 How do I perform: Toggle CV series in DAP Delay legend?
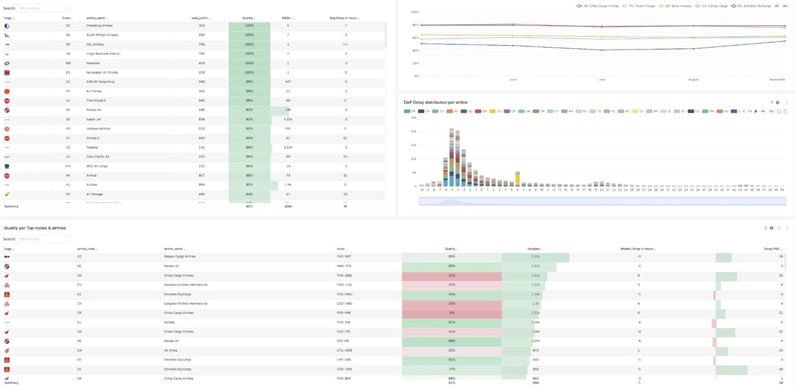tap(496, 111)
